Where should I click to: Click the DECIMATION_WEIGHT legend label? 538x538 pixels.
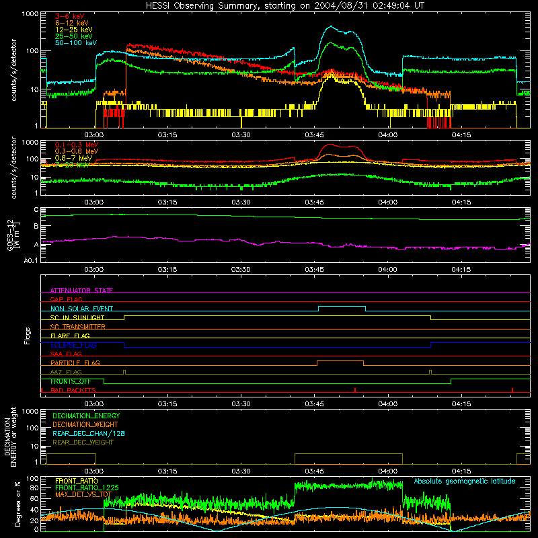[x=85, y=425]
